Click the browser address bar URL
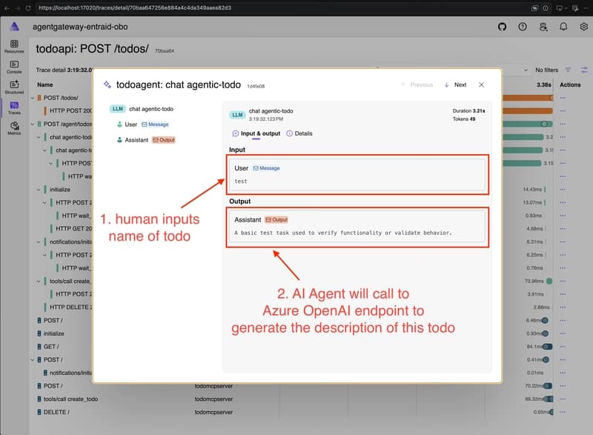593x435 pixels. pos(135,8)
